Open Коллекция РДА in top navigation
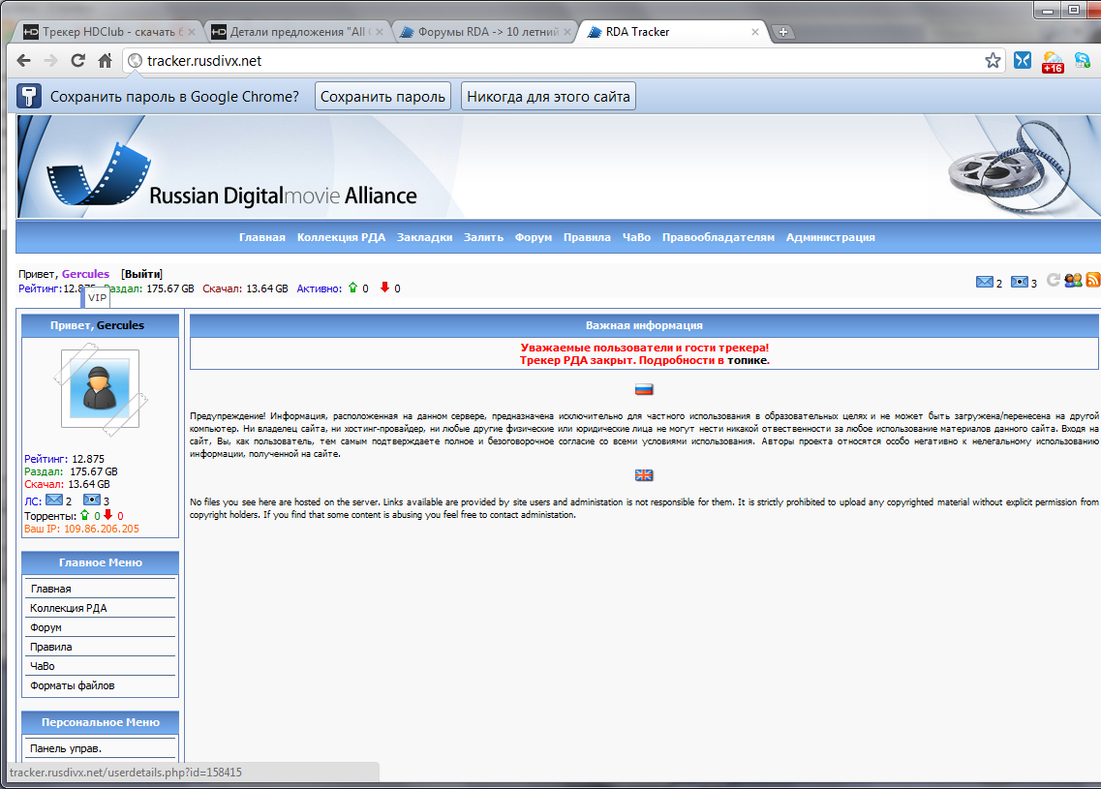Image resolution: width=1101 pixels, height=789 pixels. [341, 237]
